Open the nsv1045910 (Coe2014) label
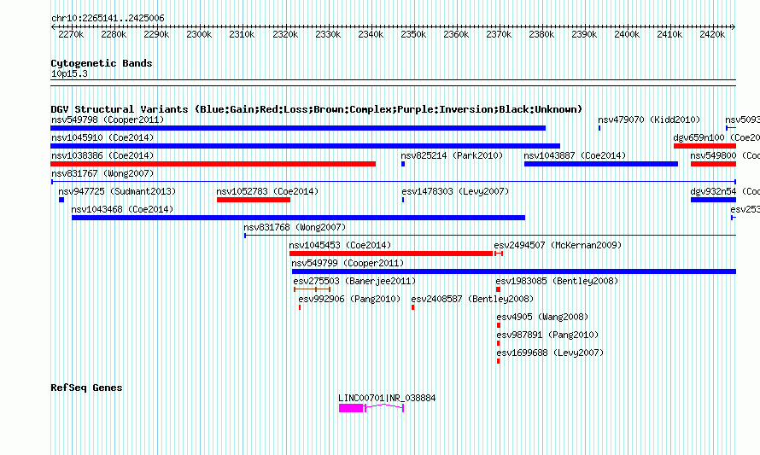This screenshot has width=760, height=455. pyautogui.click(x=102, y=137)
